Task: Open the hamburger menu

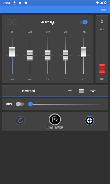Action: click(x=103, y=9)
